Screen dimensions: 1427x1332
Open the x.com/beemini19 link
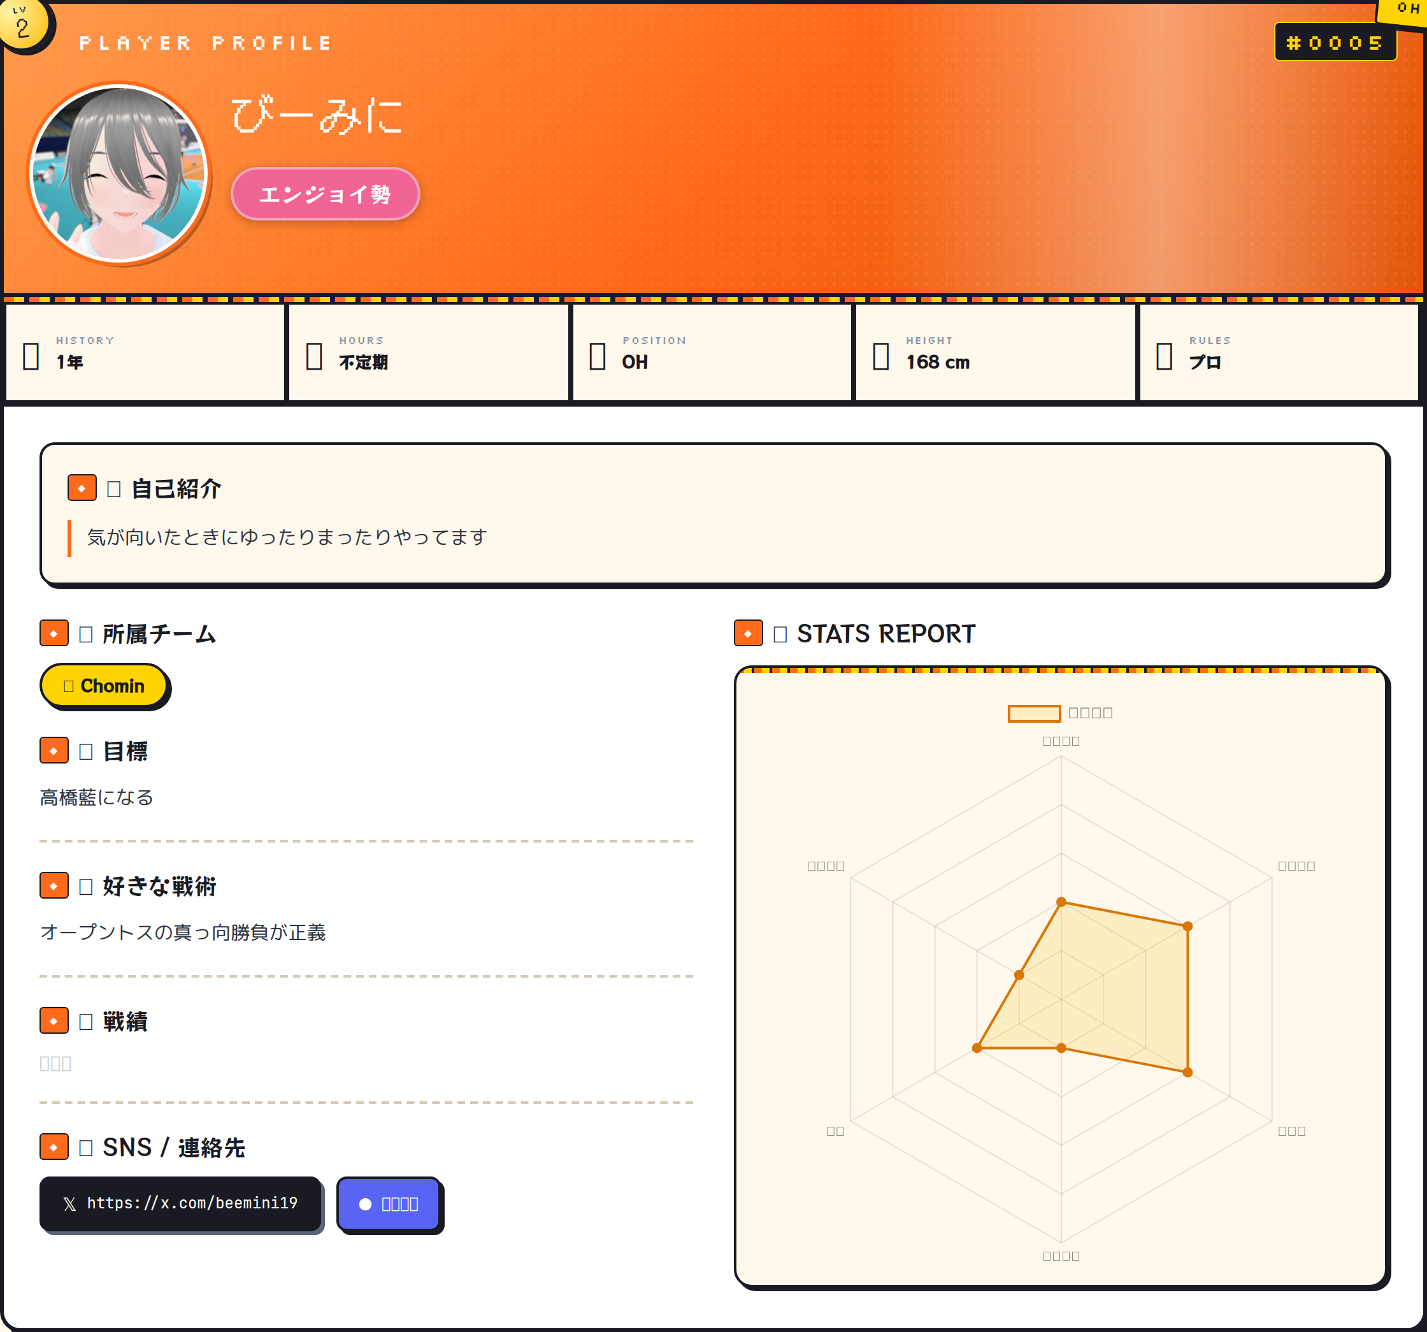(x=180, y=1203)
